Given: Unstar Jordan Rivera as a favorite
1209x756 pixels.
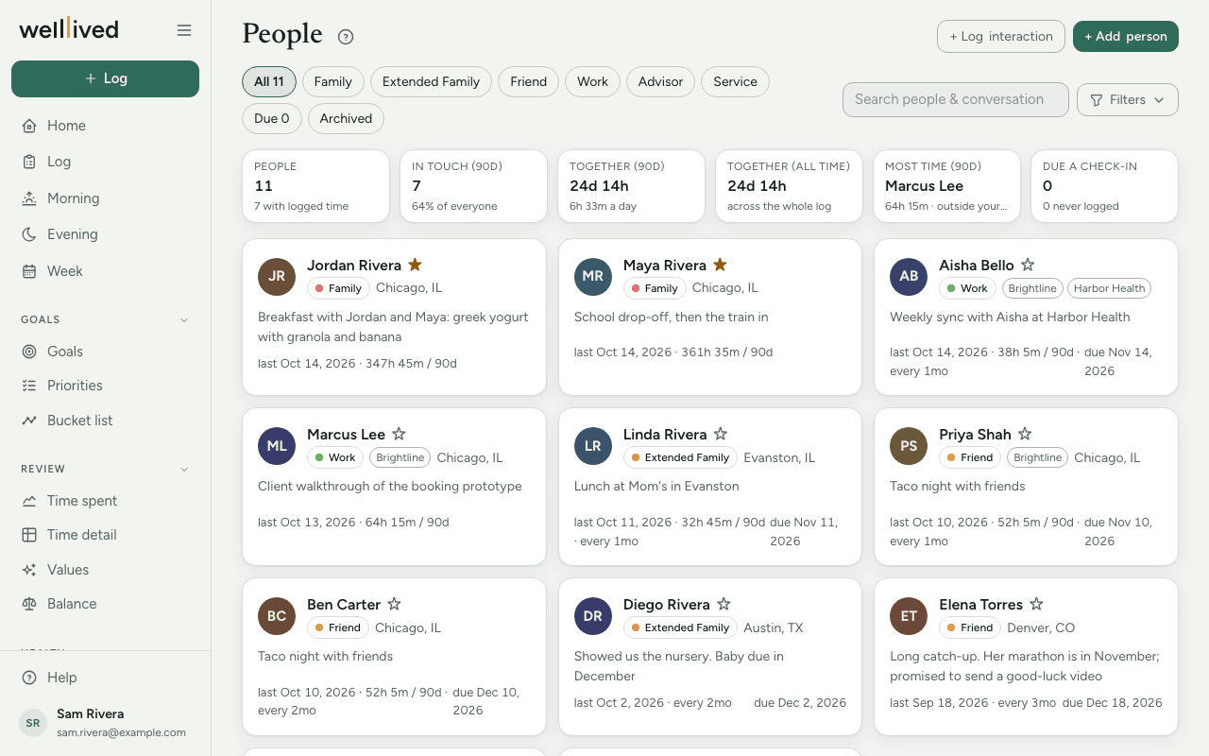Looking at the screenshot, I should [415, 265].
